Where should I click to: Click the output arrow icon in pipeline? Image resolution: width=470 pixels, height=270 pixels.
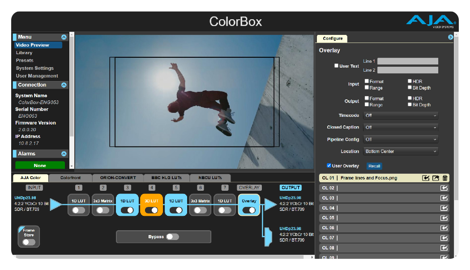point(270,205)
